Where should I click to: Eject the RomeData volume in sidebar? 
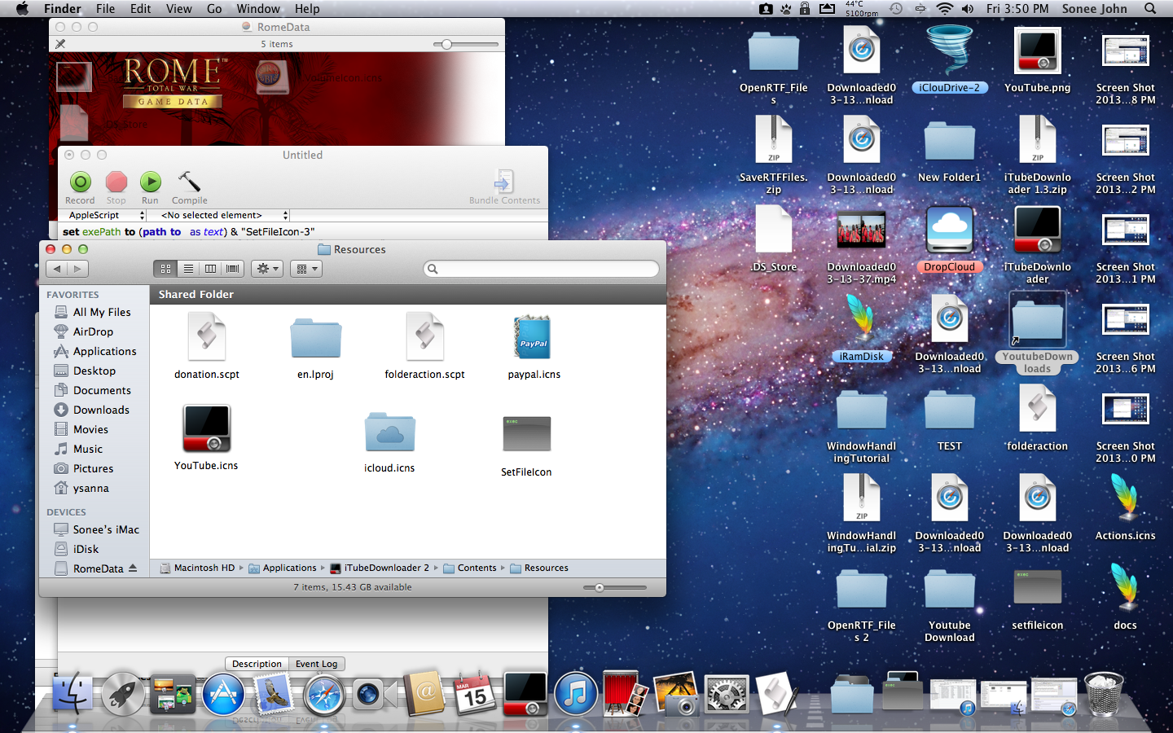(133, 568)
